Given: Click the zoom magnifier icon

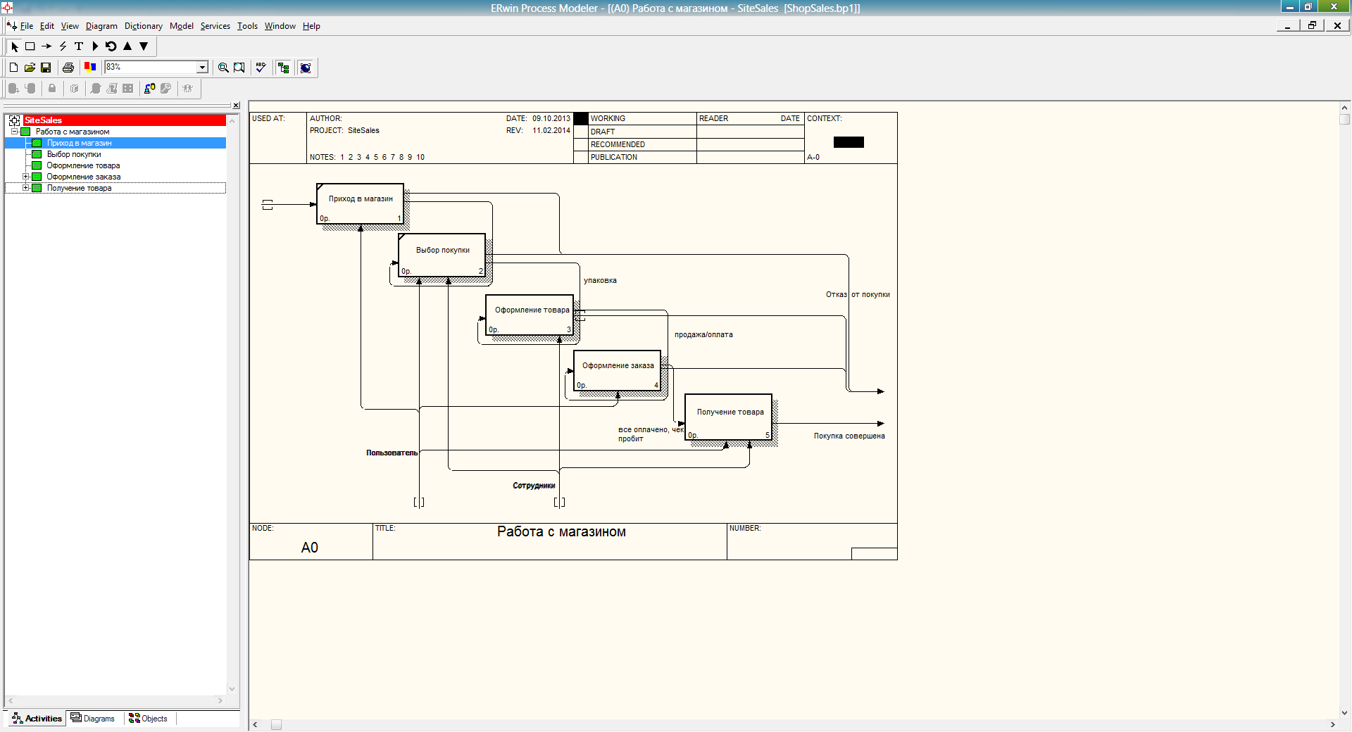Looking at the screenshot, I should [x=223, y=68].
